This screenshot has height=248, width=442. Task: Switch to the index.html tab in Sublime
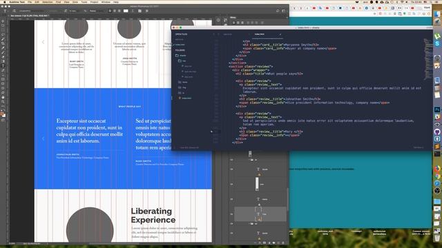pyautogui.click(x=260, y=34)
